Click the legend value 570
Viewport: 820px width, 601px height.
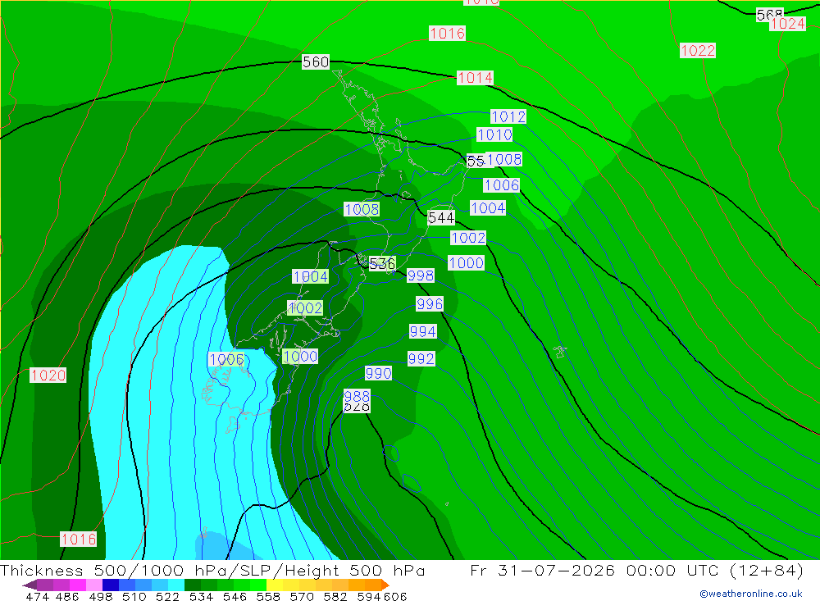tap(301, 596)
